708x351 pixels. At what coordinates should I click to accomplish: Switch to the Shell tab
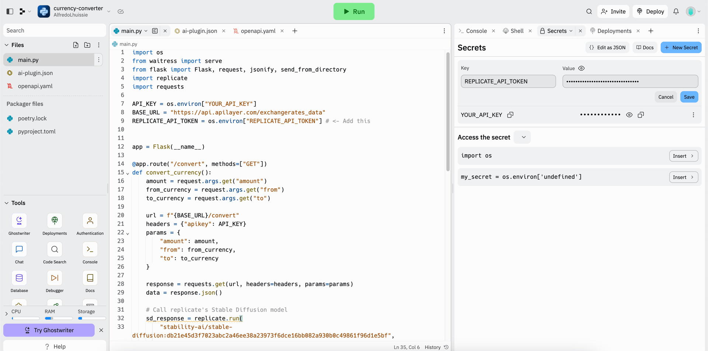(x=517, y=31)
